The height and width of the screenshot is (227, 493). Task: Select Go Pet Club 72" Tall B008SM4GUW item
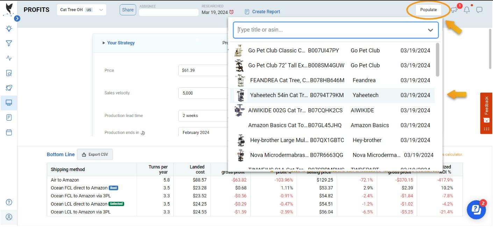332,65
